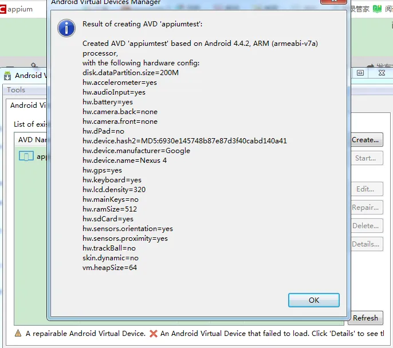Image resolution: width=393 pixels, height=348 pixels.
Task: Click the AVD Name column header
Action: coord(32,139)
